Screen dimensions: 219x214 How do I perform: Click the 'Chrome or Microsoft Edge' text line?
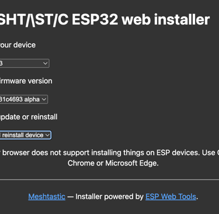(x=113, y=163)
